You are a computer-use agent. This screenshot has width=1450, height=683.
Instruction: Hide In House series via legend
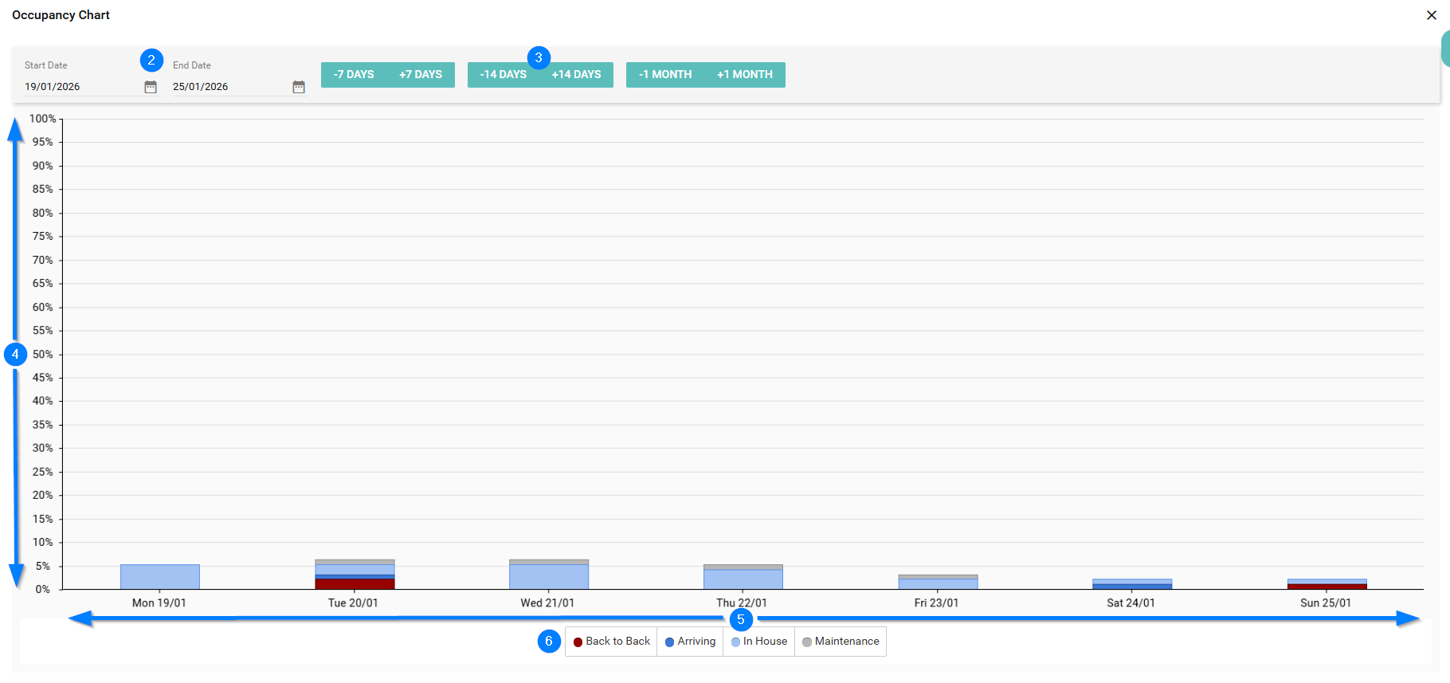point(759,642)
